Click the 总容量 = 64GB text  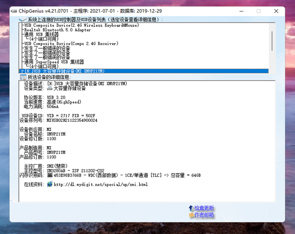pos(185,175)
